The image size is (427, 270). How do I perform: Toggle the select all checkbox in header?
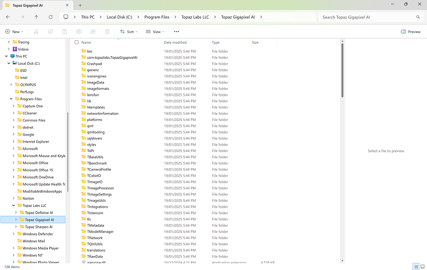pos(77,42)
